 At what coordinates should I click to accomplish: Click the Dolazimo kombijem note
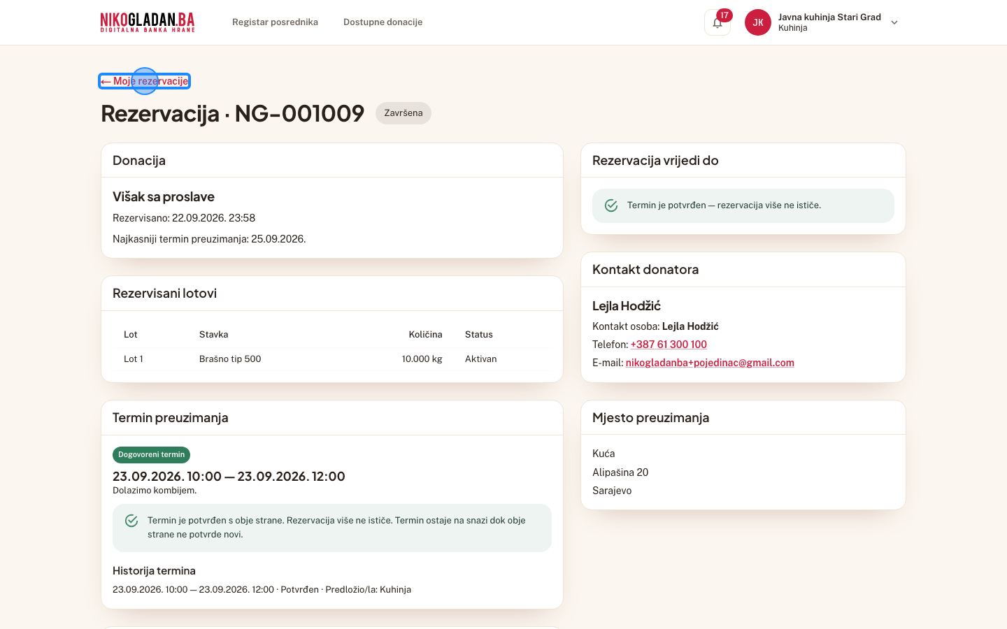pos(155,491)
